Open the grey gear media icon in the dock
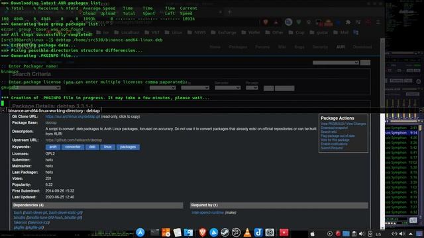Image resolution: width=424 pixels, height=238 pixels. tap(270, 232)
